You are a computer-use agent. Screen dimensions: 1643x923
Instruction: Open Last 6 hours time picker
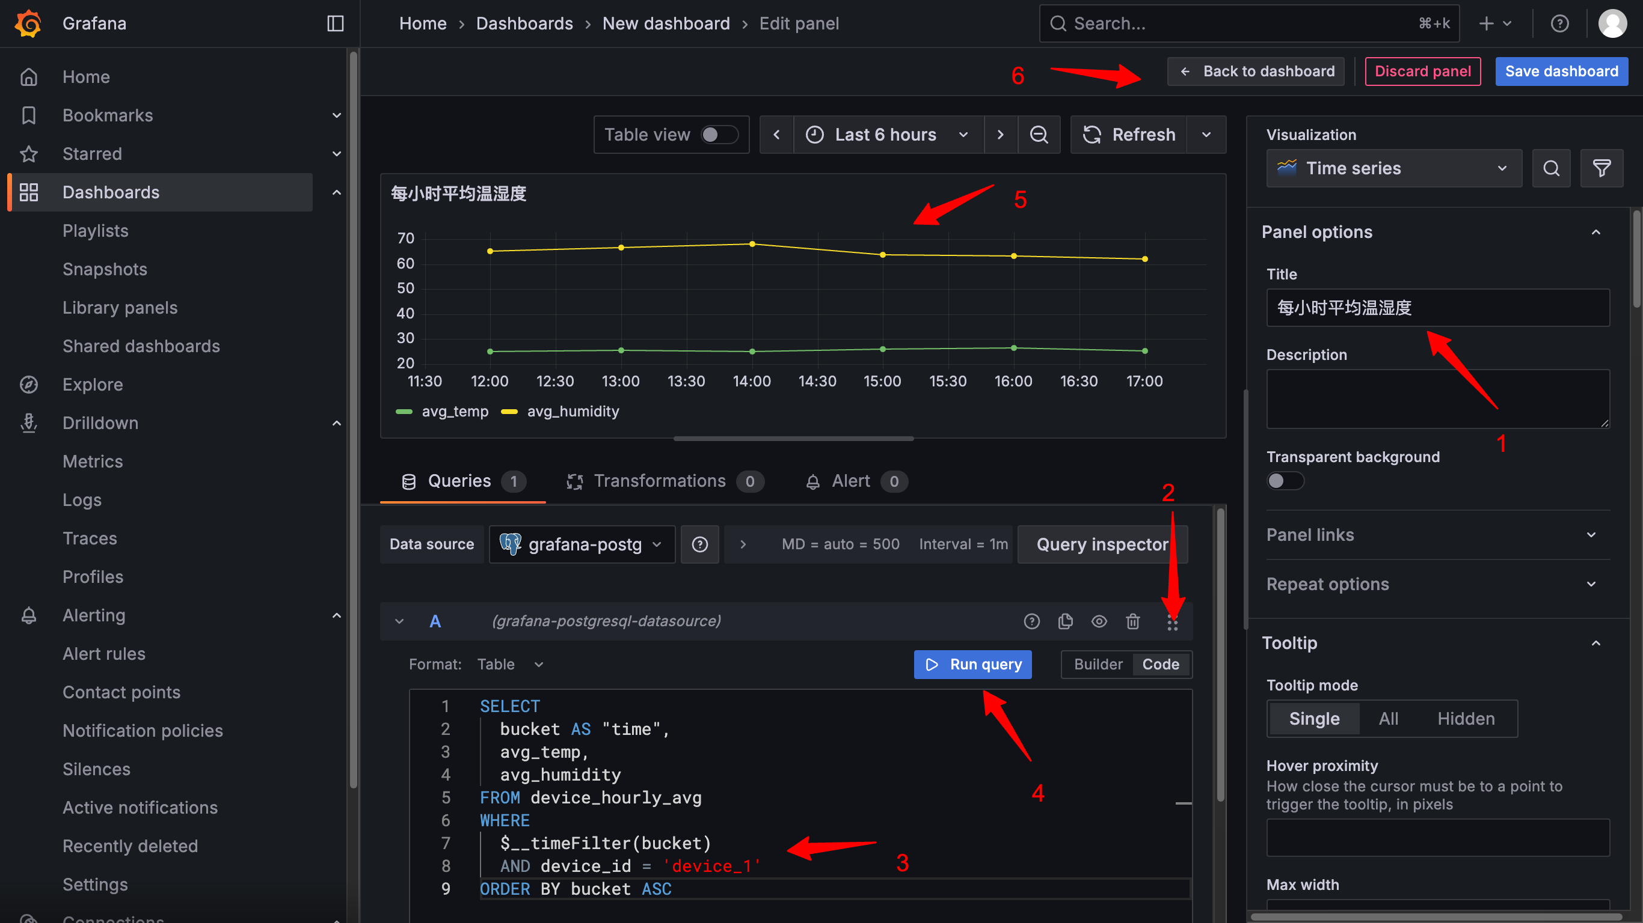point(887,135)
